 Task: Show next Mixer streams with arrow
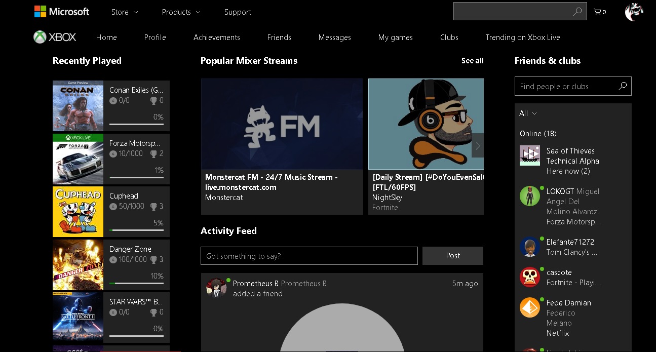[477, 146]
